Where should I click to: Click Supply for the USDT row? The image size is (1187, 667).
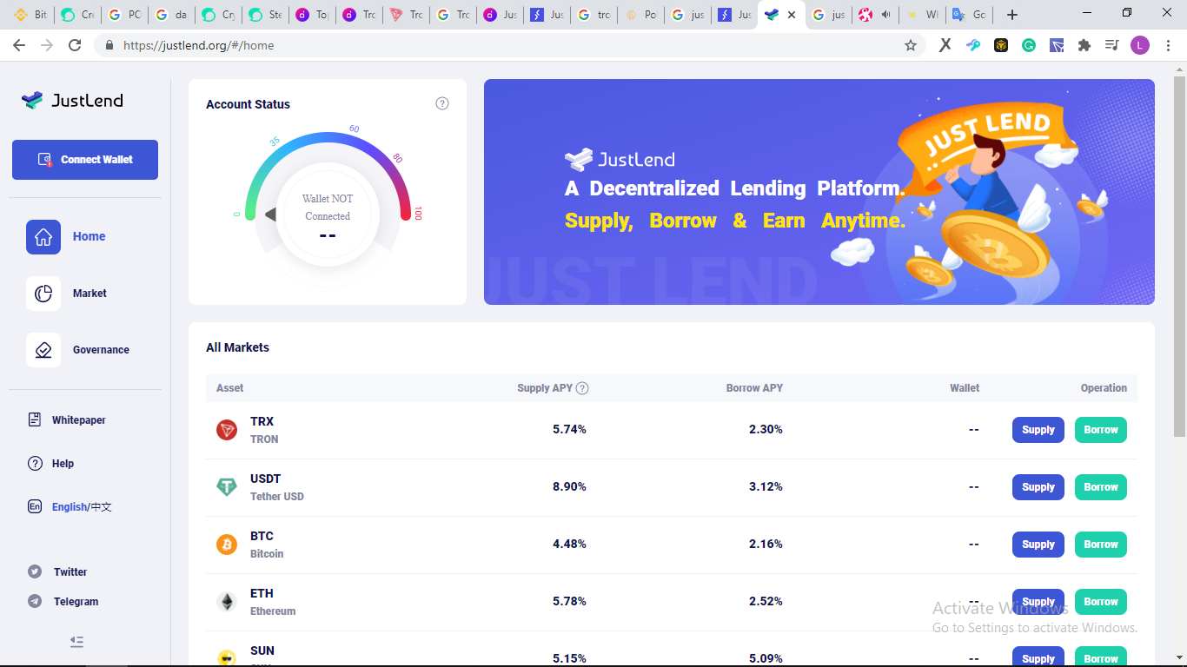(1038, 487)
